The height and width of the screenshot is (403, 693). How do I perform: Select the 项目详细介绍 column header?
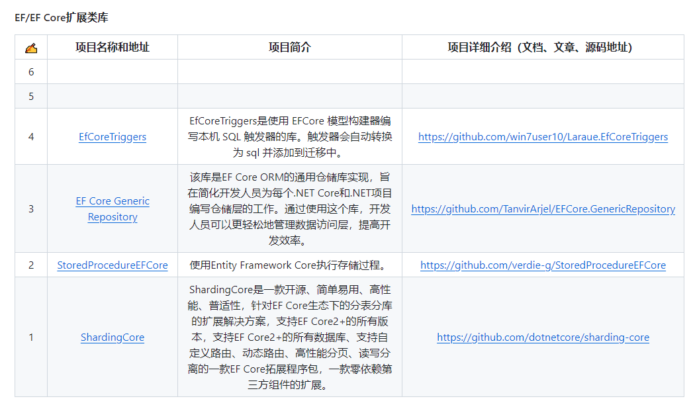(543, 46)
